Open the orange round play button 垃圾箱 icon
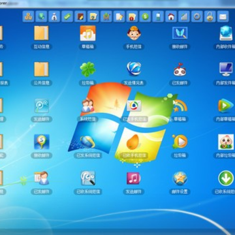This screenshot has height=235, width=235. 180,142
